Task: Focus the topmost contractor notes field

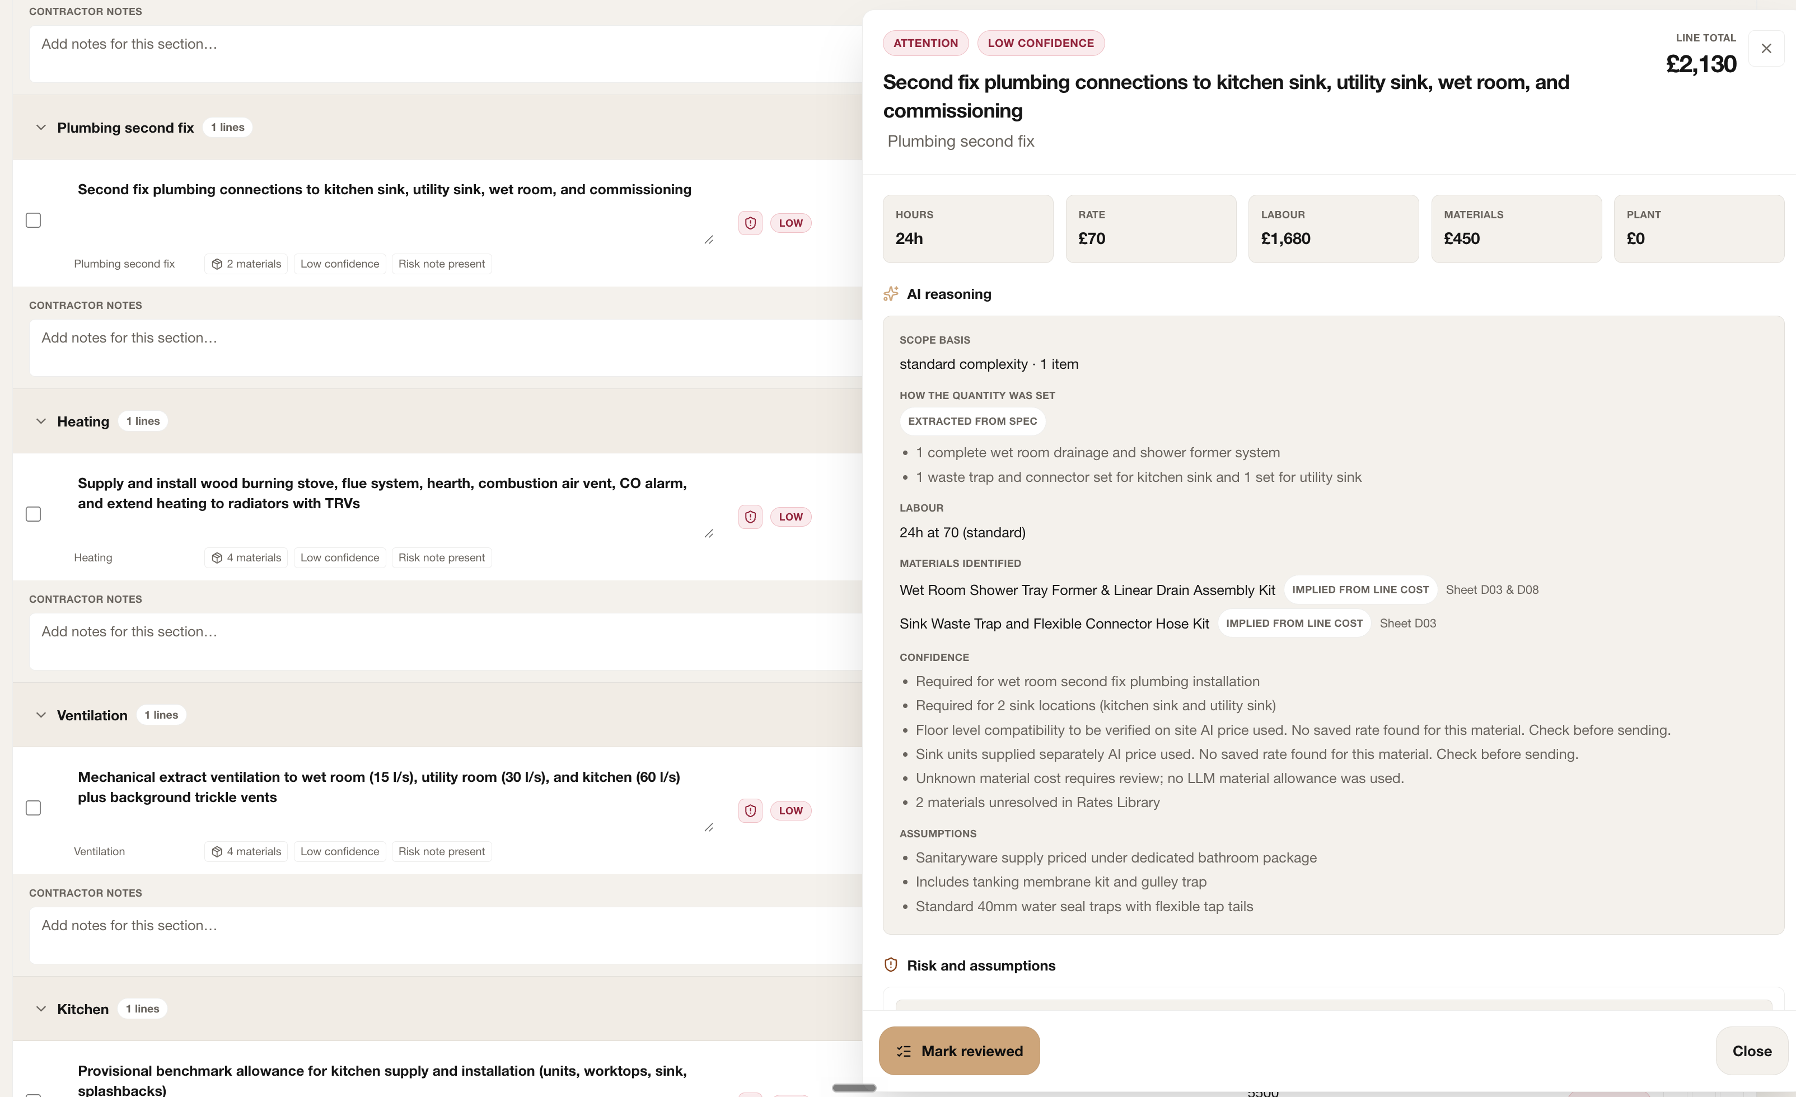Action: (445, 54)
